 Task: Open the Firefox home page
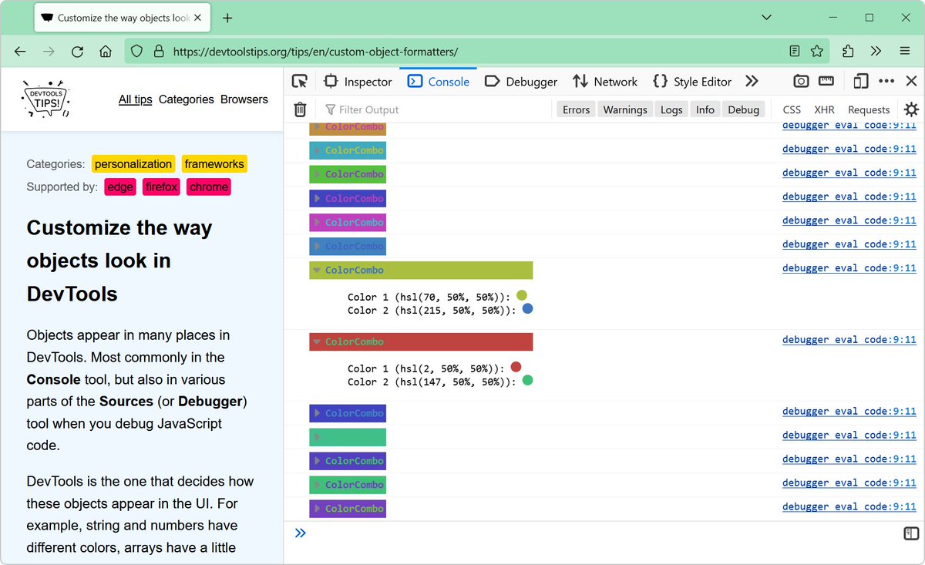(106, 52)
